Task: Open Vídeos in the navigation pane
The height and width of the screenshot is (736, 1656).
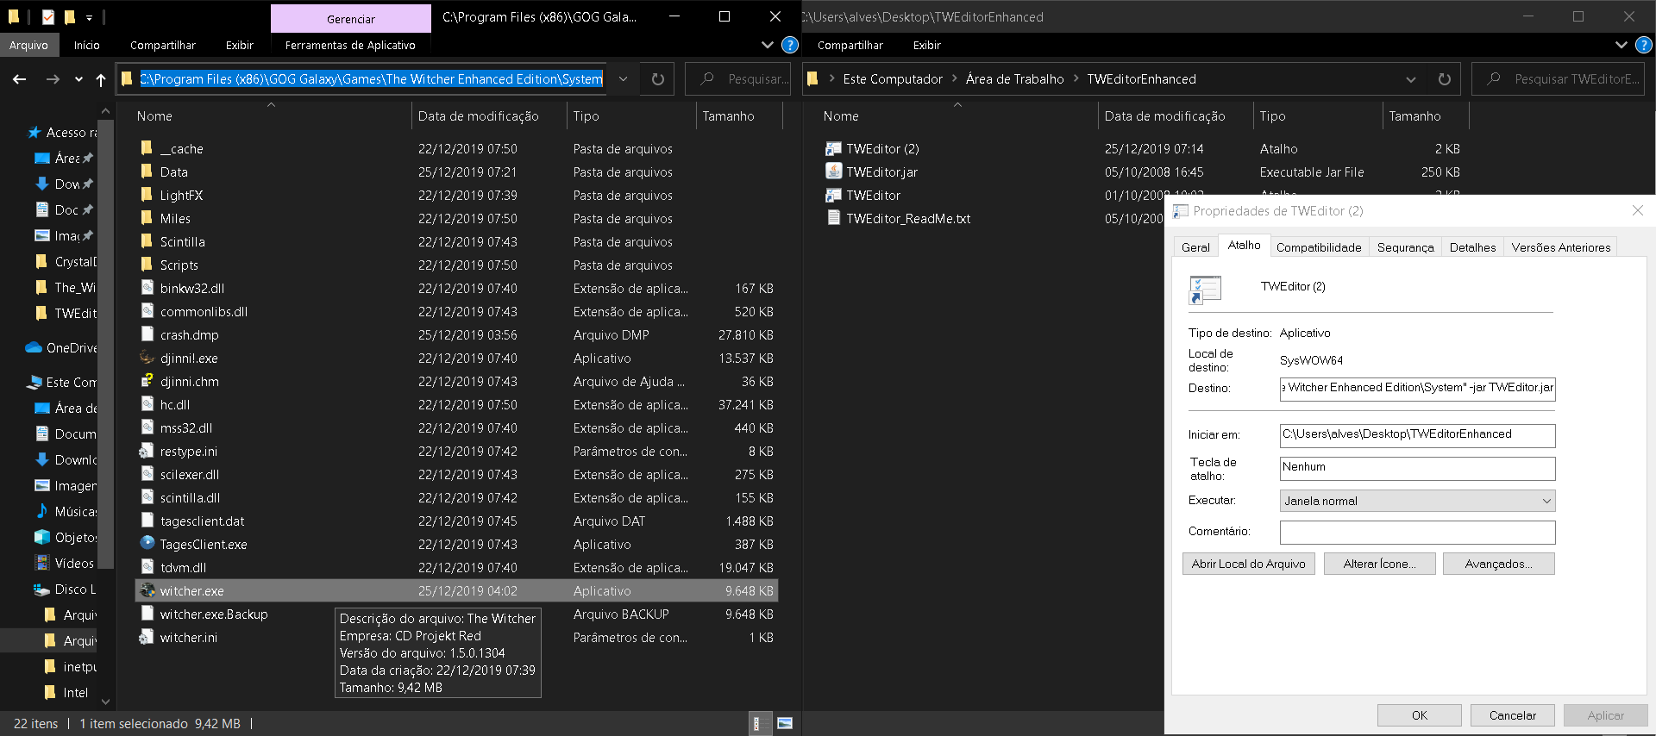Action: [x=65, y=564]
